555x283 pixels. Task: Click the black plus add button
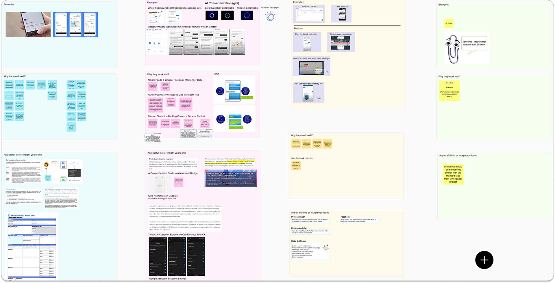tap(484, 260)
